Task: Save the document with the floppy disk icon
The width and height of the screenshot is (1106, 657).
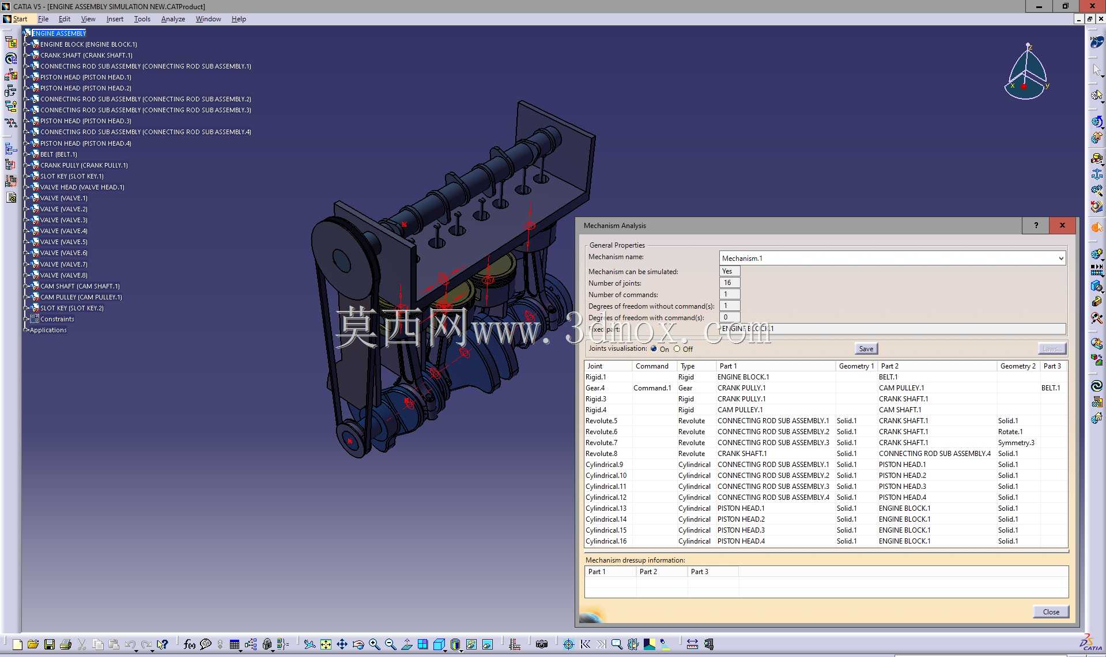Action: click(x=49, y=644)
